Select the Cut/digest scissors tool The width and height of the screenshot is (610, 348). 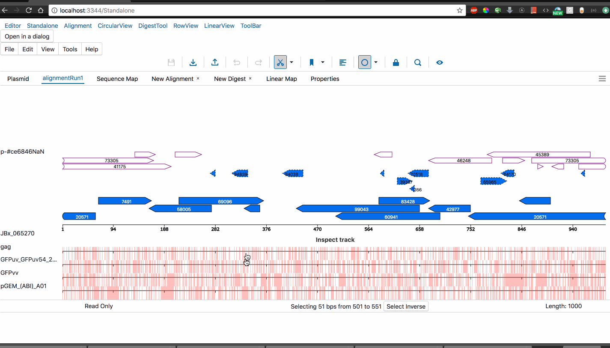pyautogui.click(x=280, y=62)
